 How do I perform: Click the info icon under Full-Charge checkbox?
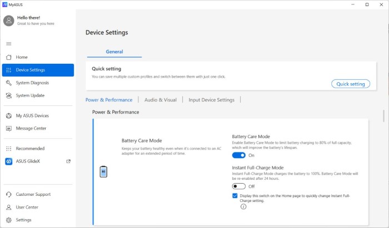[x=243, y=206]
